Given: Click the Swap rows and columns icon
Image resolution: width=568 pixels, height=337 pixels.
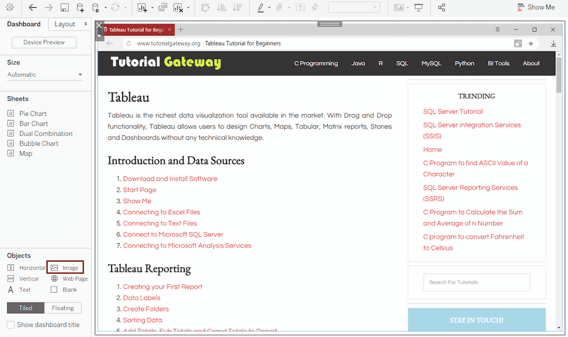Looking at the screenshot, I should pyautogui.click(x=205, y=8).
